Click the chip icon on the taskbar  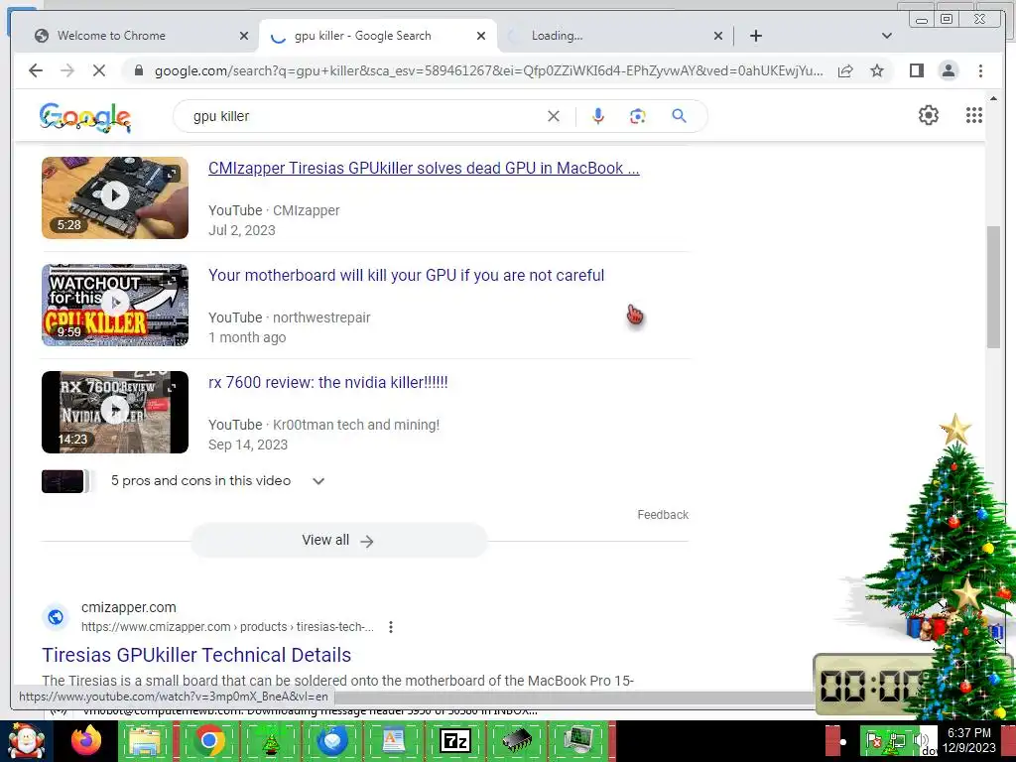[517, 740]
